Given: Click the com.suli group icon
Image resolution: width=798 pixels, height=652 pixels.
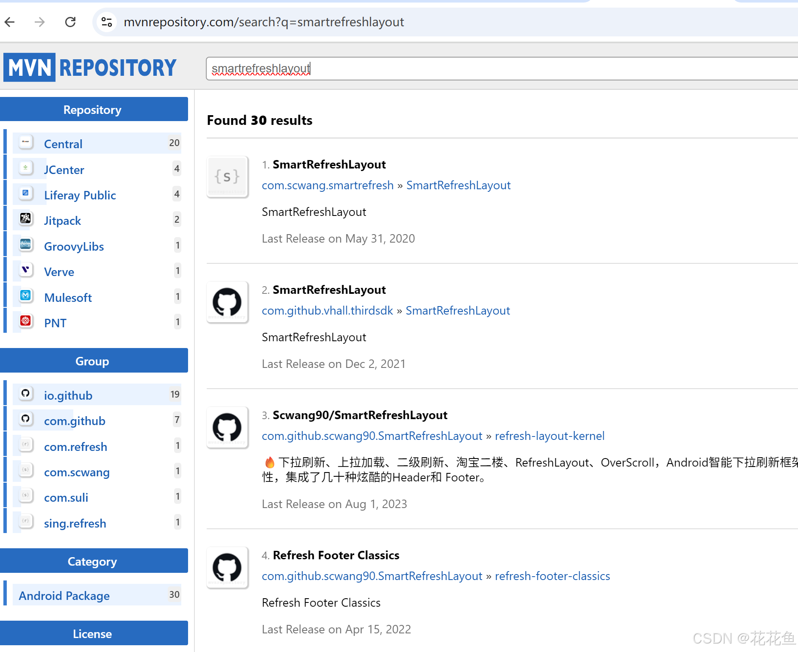Looking at the screenshot, I should pyautogui.click(x=26, y=495).
